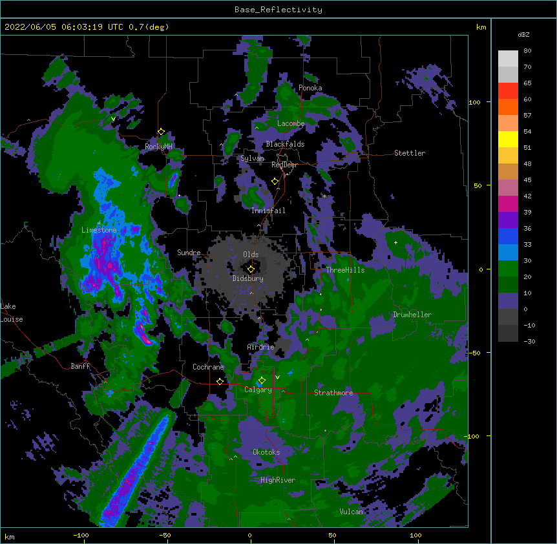Select the Calgary city label
557x544 pixels.
click(x=258, y=390)
